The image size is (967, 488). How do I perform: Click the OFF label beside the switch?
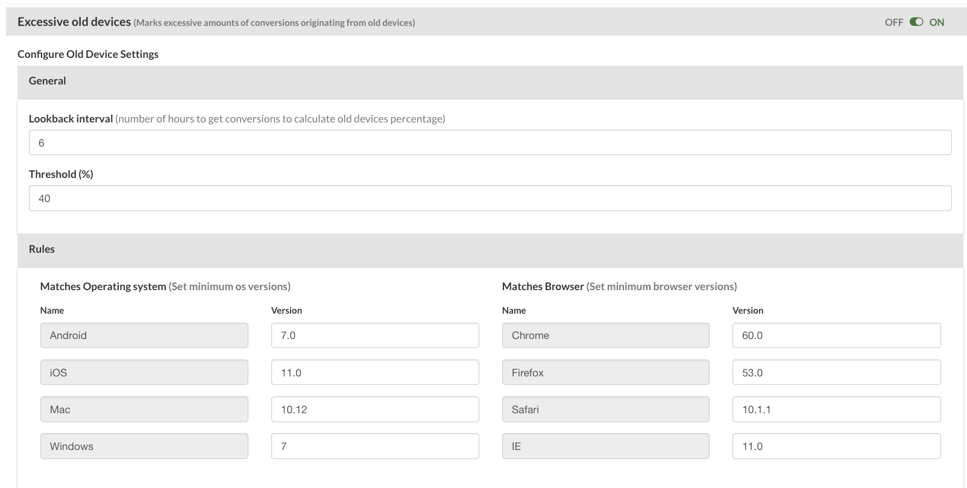coord(894,22)
